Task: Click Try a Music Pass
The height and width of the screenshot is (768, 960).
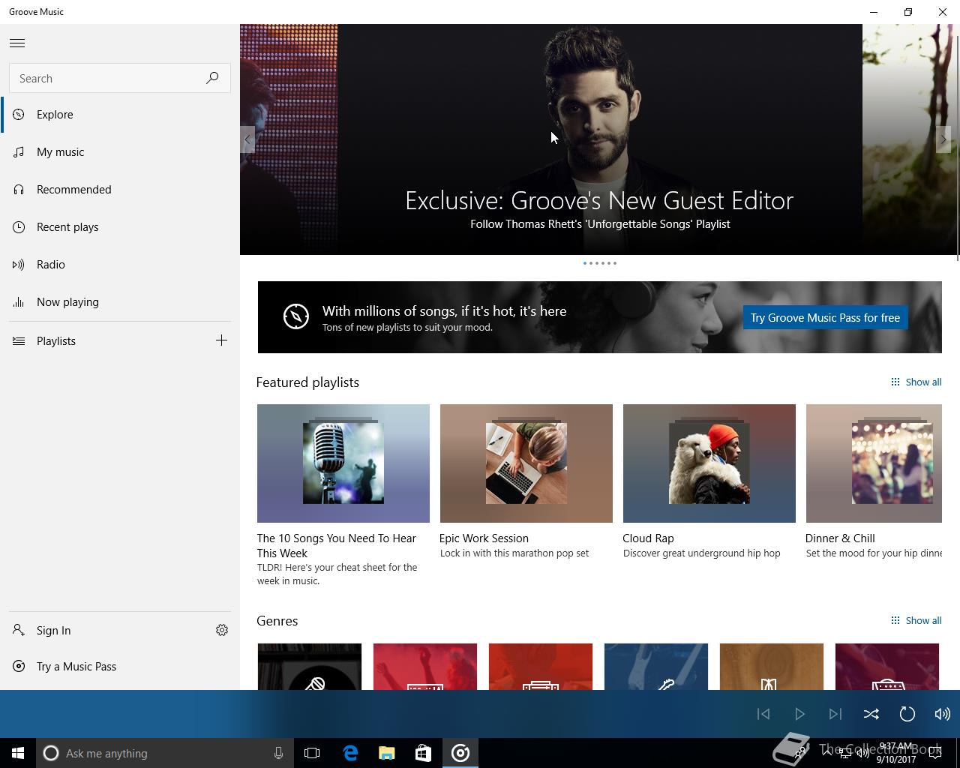Action: tap(120, 667)
